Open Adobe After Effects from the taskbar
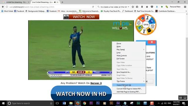This screenshot has width=188, height=106. coord(118,103)
